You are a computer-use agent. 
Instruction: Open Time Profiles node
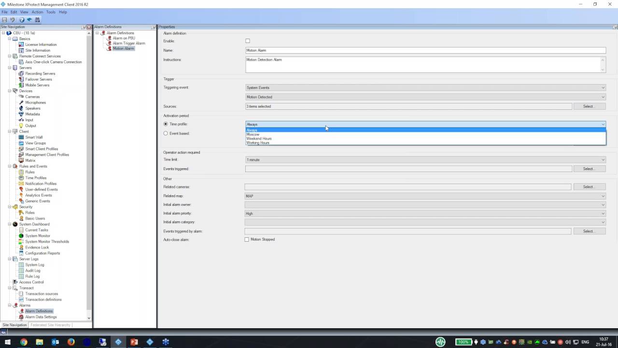tap(36, 178)
